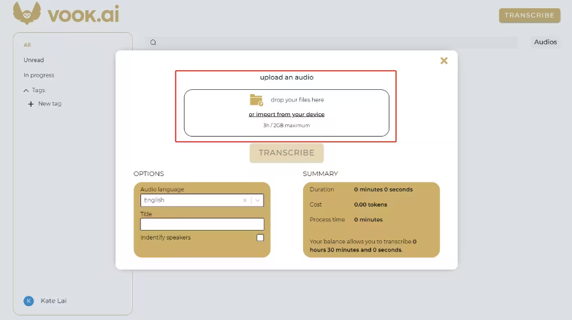Click the '0.00 tokens' cost value
572x320 pixels.
pyautogui.click(x=370, y=205)
